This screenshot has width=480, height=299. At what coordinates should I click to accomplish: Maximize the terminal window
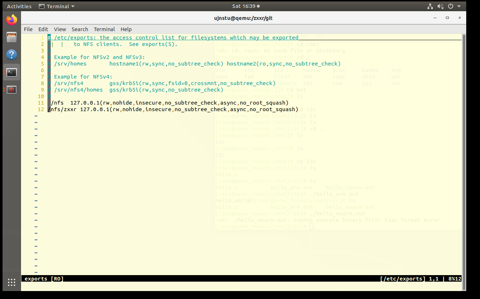click(x=447, y=18)
